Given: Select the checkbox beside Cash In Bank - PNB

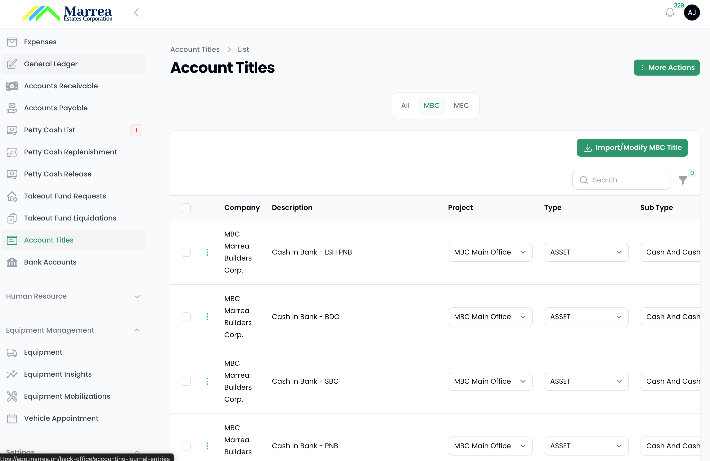Looking at the screenshot, I should tap(186, 446).
